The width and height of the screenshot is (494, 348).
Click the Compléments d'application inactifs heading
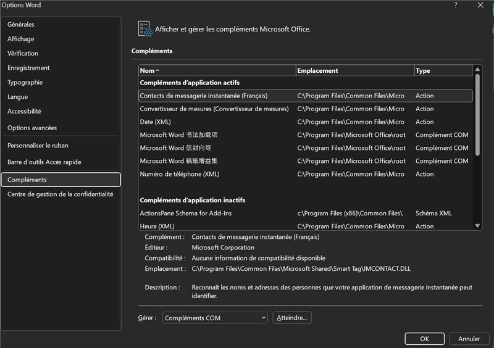[193, 201]
